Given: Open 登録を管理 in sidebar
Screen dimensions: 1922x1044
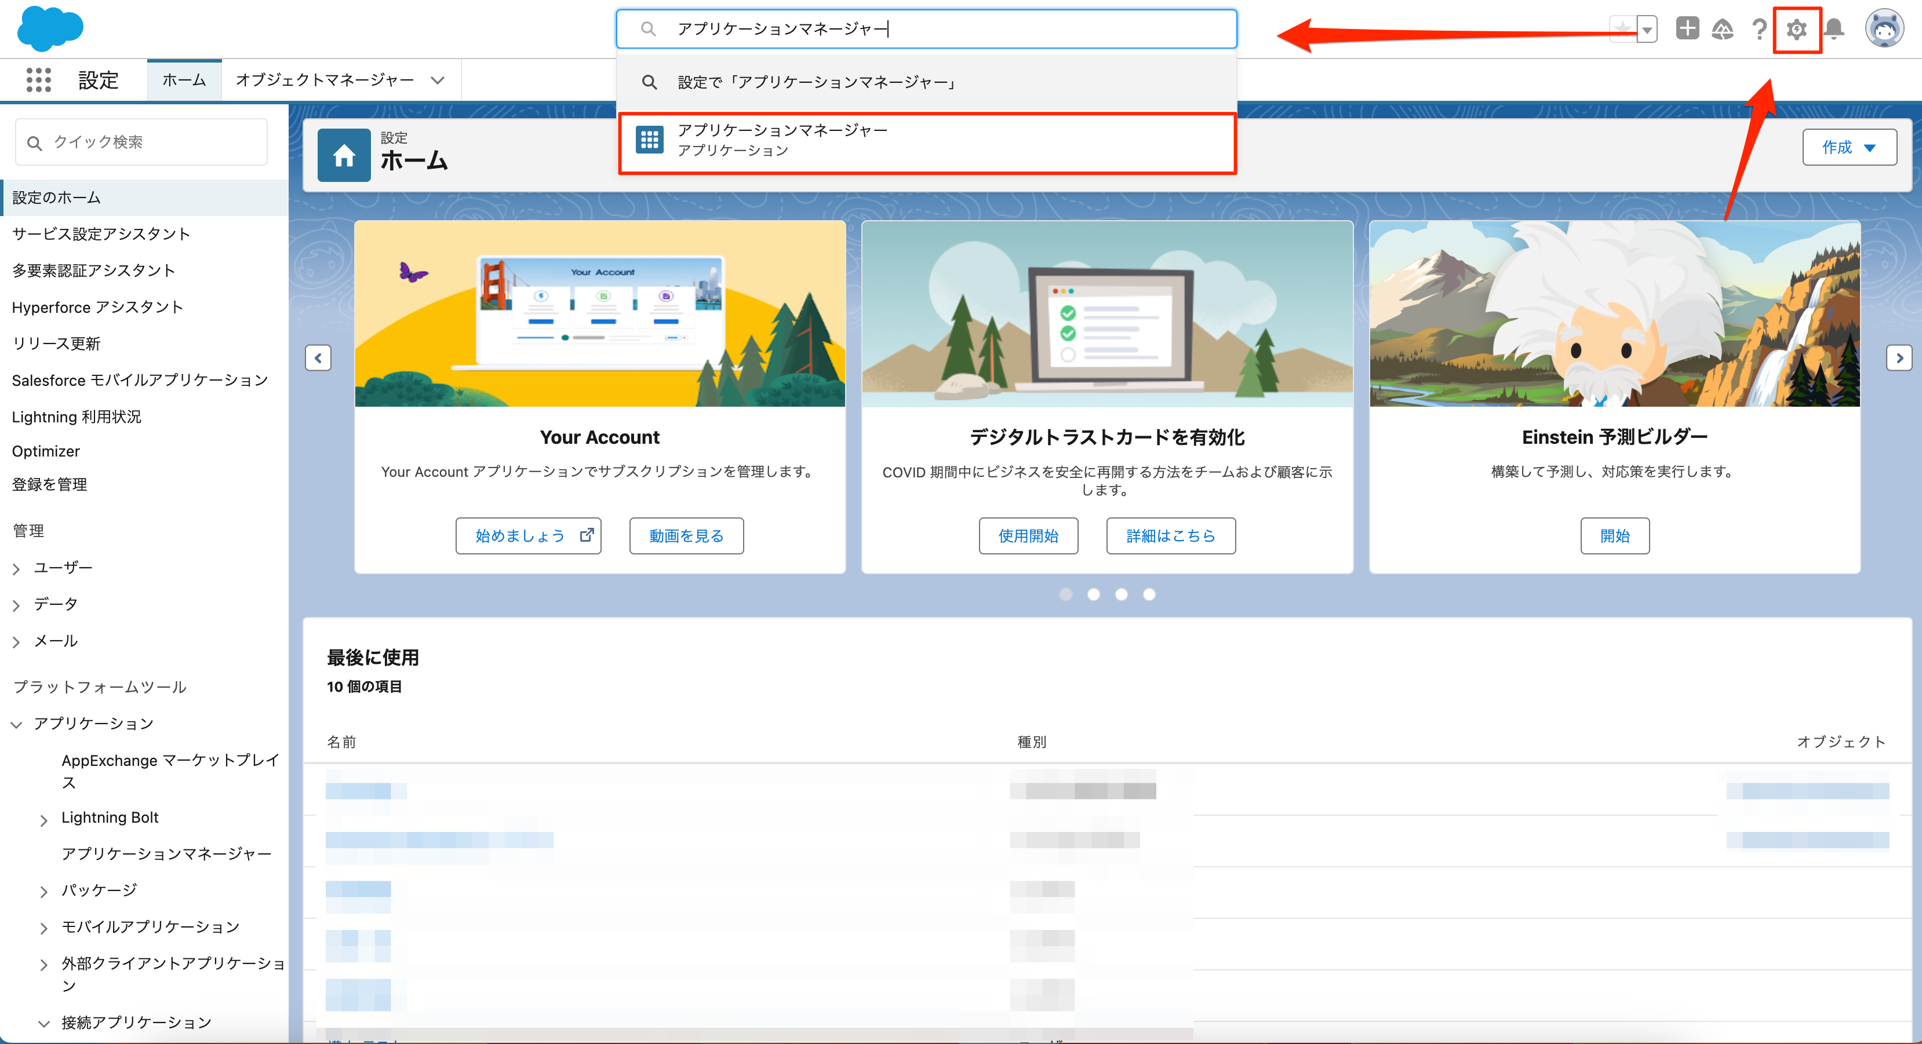Looking at the screenshot, I should (x=49, y=485).
